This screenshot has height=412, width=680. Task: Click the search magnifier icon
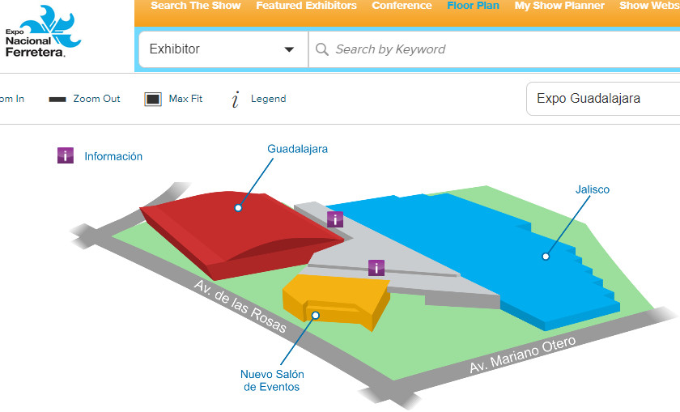(x=322, y=49)
